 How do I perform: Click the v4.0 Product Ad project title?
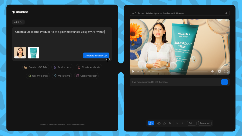click(158, 13)
